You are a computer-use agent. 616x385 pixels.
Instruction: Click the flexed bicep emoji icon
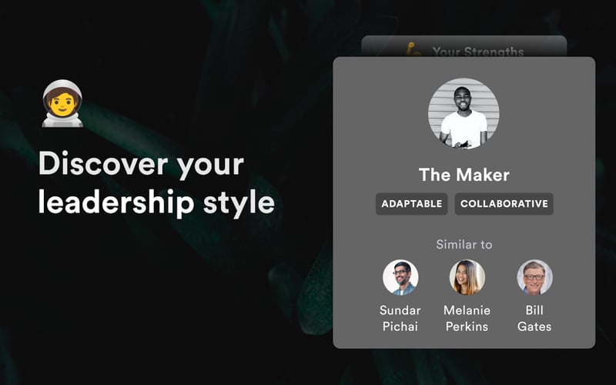click(x=413, y=49)
